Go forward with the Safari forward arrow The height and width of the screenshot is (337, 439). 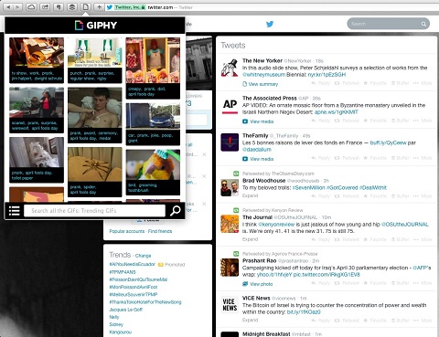pyautogui.click(x=18, y=7)
